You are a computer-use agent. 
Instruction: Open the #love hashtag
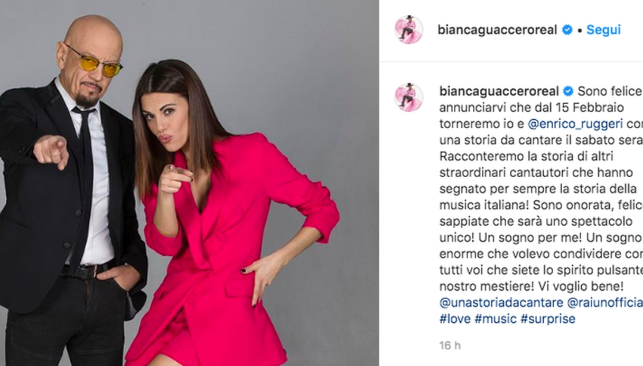tap(455, 319)
